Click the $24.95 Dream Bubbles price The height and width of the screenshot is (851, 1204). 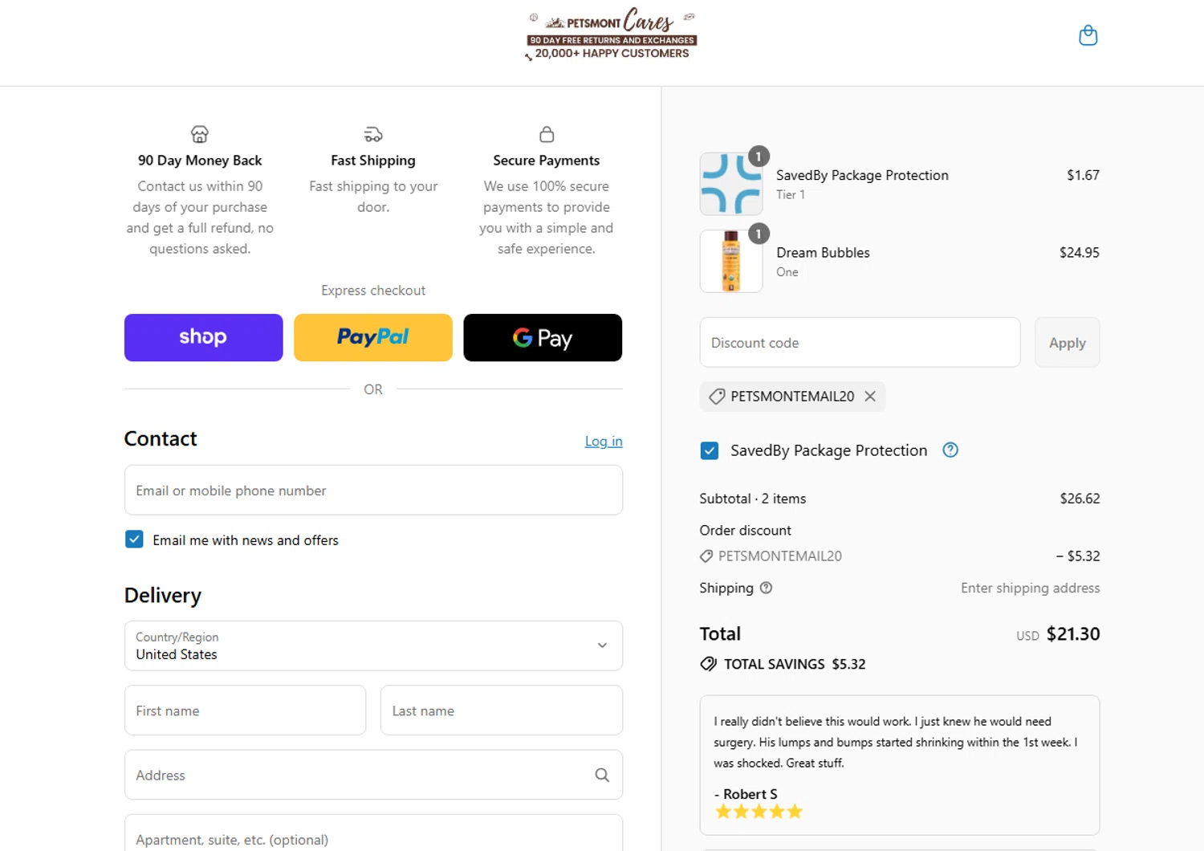1080,253
